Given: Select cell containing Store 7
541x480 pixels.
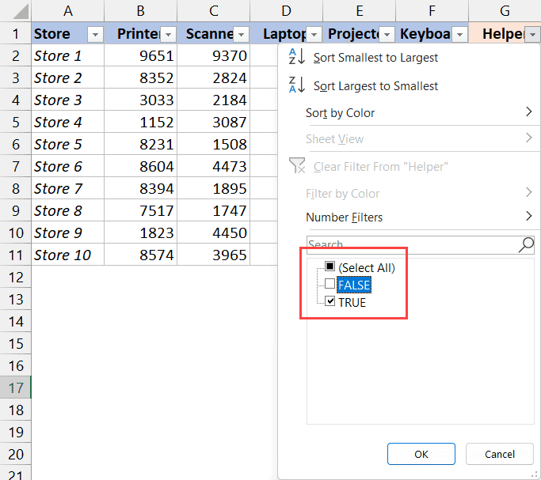Looking at the screenshot, I should pos(67,189).
